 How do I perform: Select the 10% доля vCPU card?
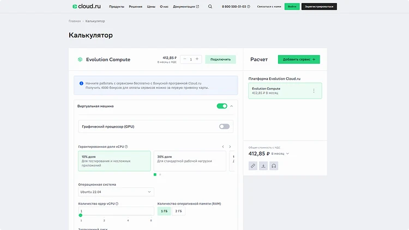point(115,161)
